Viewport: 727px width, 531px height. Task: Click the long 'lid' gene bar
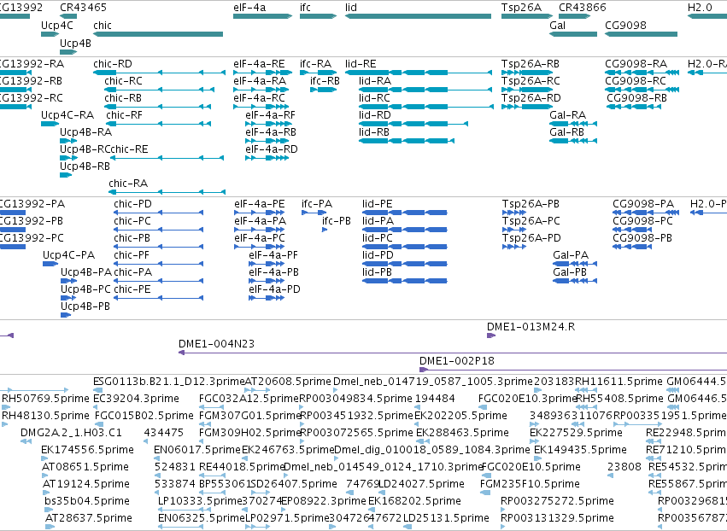pos(418,16)
